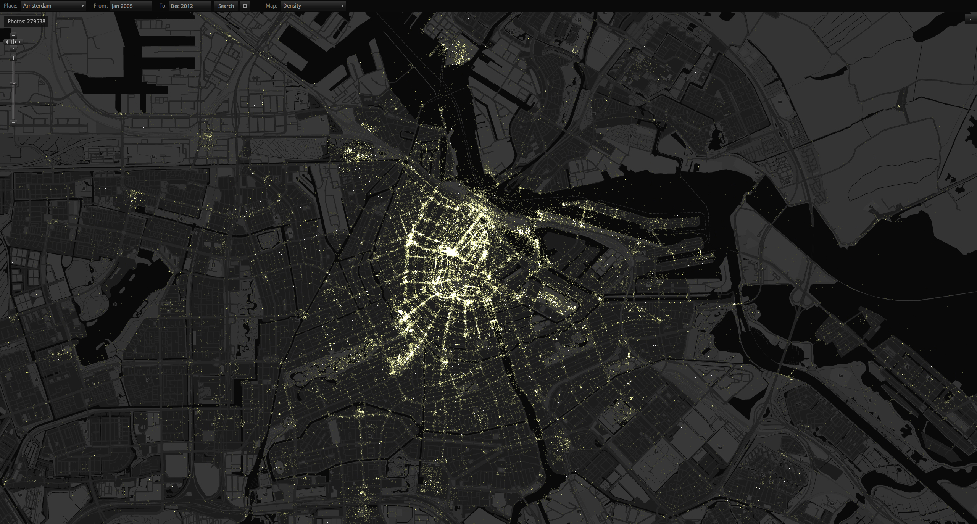Pan the map left with arrow
This screenshot has height=524, width=977.
(6, 42)
